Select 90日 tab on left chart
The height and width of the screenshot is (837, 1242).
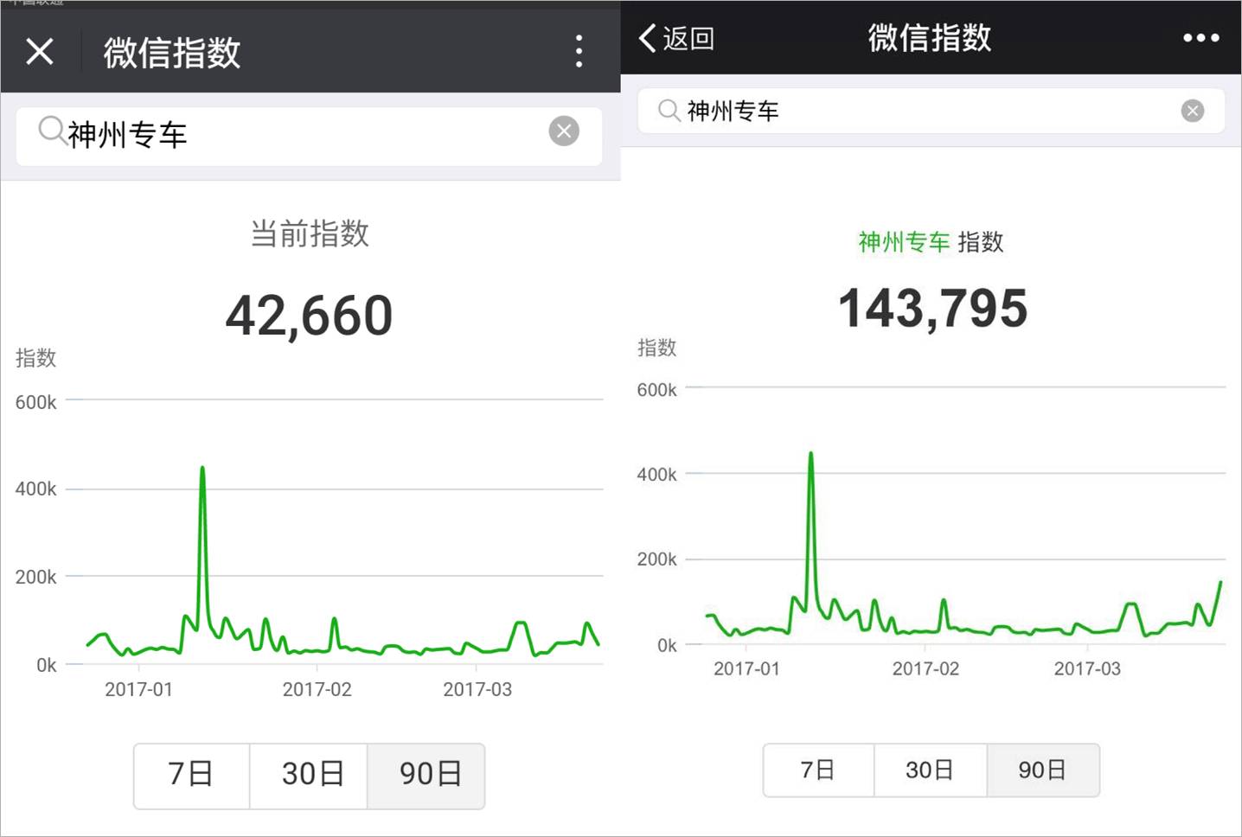426,776
